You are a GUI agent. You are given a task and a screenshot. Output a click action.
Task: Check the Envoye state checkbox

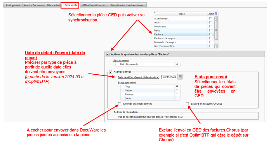pyautogui.click(x=177, y=94)
